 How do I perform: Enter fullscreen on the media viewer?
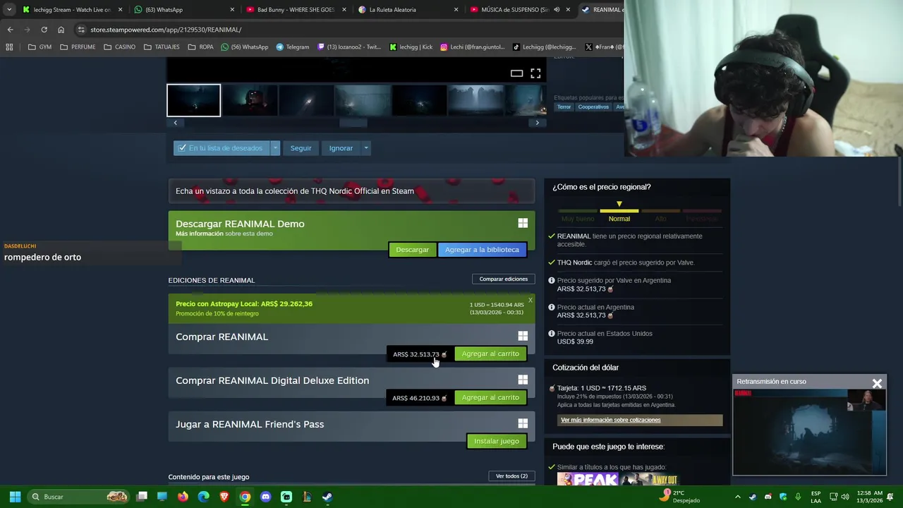click(535, 73)
